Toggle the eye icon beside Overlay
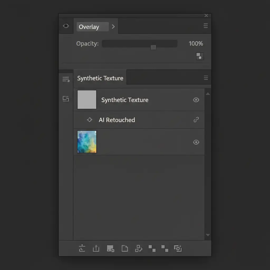 [66, 26]
